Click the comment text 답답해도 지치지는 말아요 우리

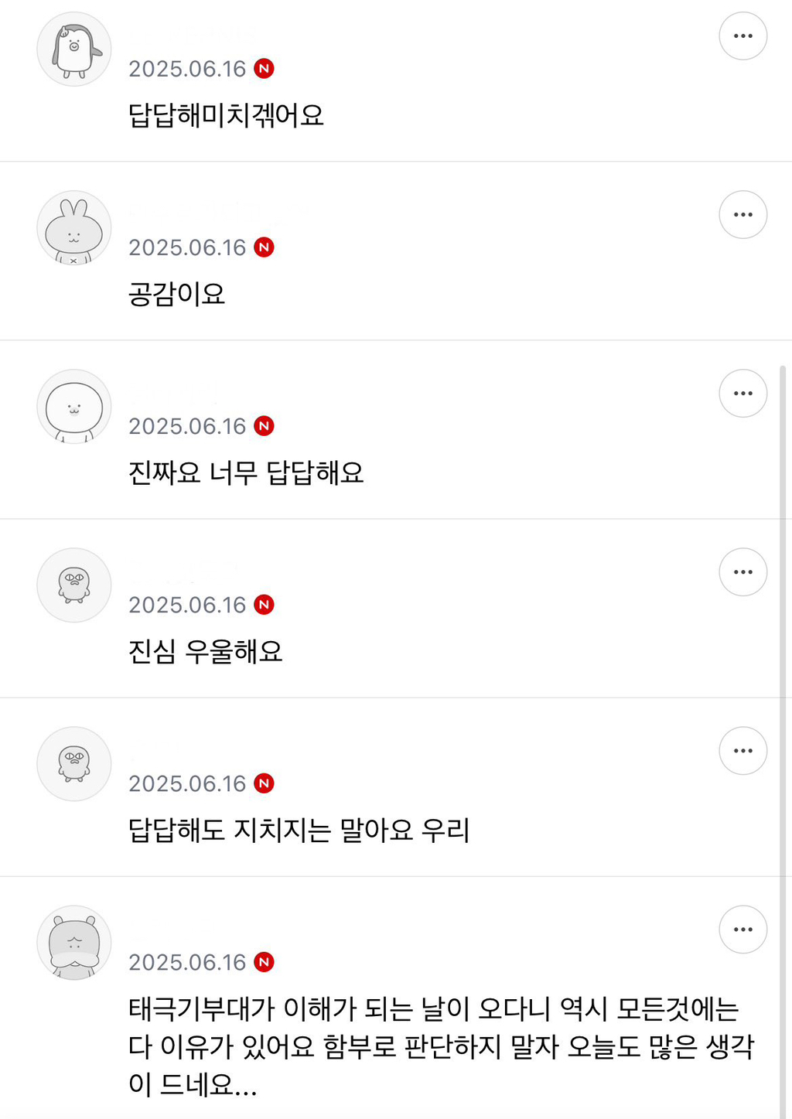click(299, 831)
